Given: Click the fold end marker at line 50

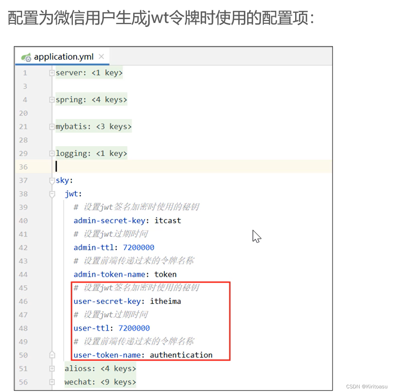Looking at the screenshot, I should click(52, 355).
